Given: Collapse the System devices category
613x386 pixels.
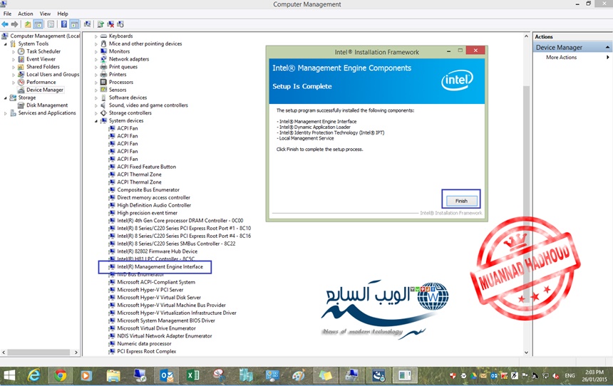Looking at the screenshot, I should point(96,121).
